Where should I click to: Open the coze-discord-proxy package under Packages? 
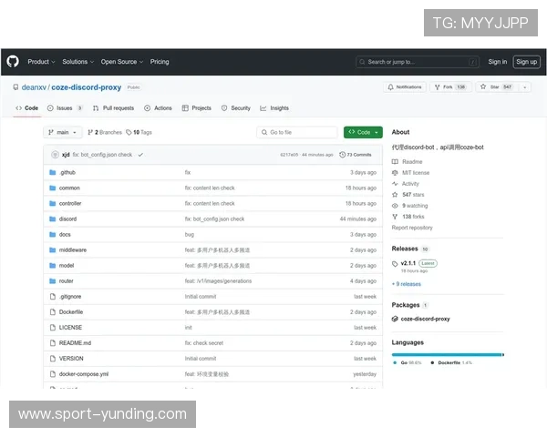pos(425,319)
